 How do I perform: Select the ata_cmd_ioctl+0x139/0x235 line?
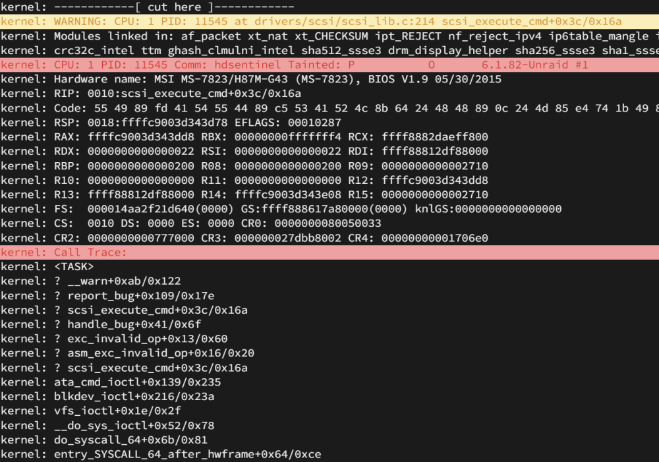click(329, 382)
